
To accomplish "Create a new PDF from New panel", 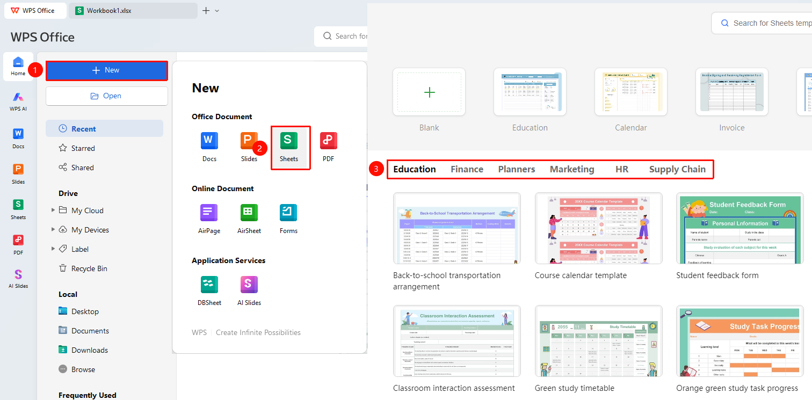I will click(329, 147).
